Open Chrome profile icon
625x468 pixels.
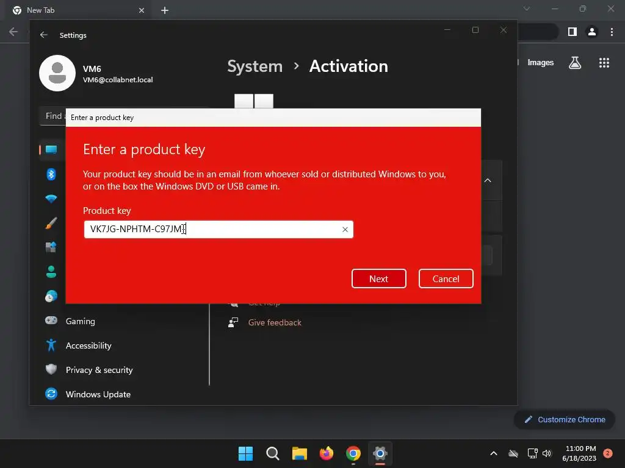click(592, 32)
